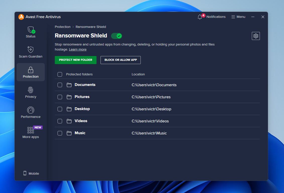This screenshot has width=284, height=193.
Task: Click the Avast logo icon
Action: (x=21, y=17)
